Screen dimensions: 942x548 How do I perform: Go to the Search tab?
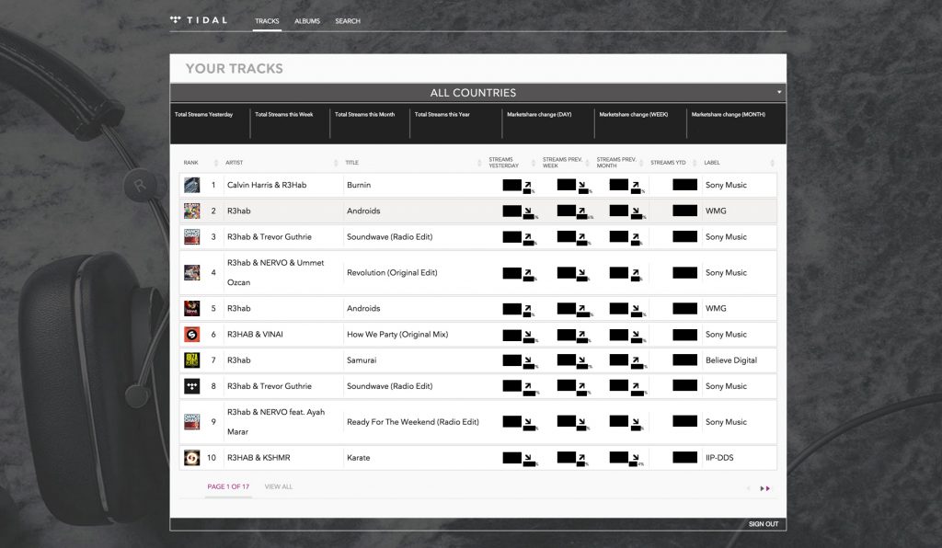pyautogui.click(x=348, y=21)
